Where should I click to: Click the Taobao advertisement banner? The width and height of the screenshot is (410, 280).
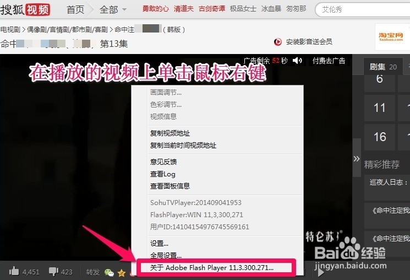click(392, 37)
